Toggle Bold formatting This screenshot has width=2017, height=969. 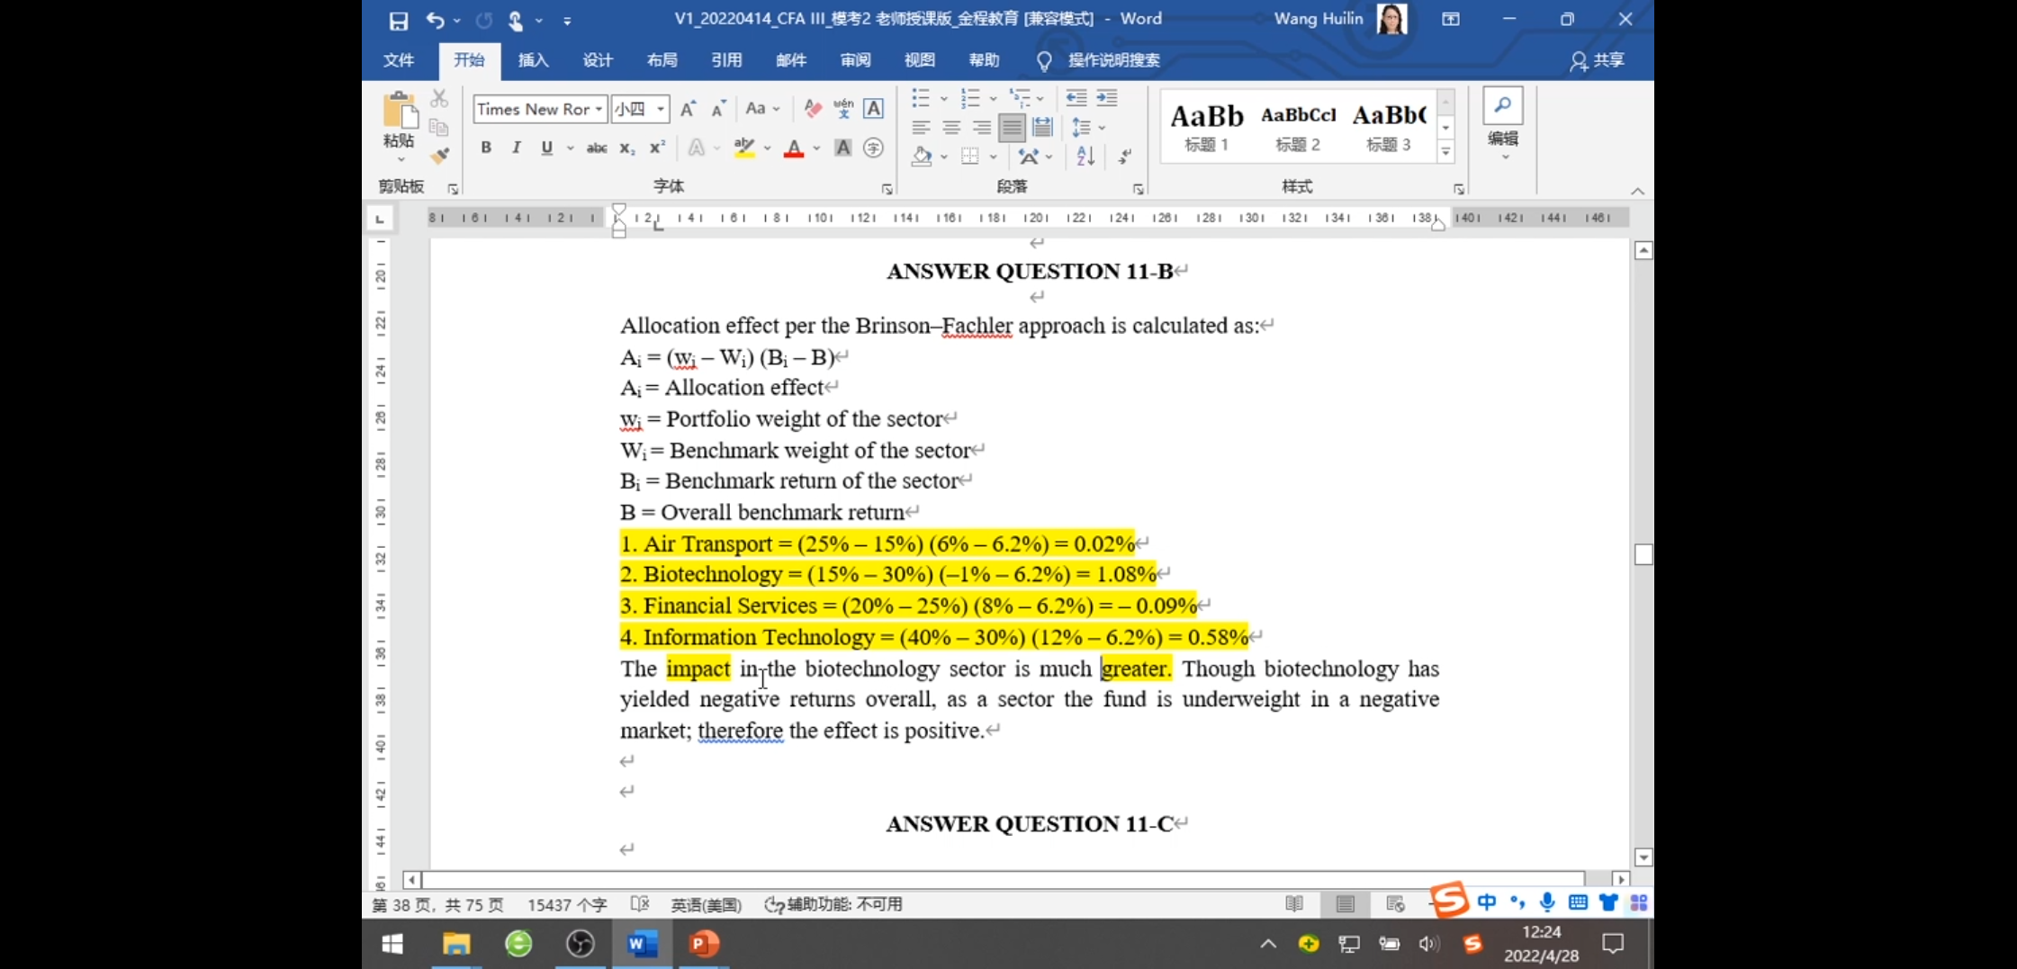coord(486,148)
